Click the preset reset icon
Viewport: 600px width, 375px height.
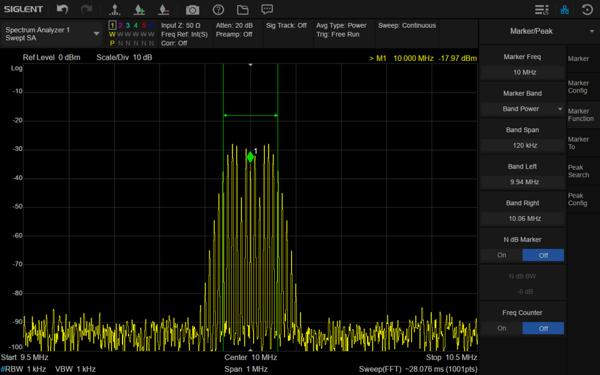[587, 9]
